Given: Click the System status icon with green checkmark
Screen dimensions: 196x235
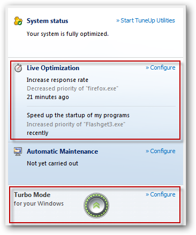Looking at the screenshot, I should (x=18, y=21).
